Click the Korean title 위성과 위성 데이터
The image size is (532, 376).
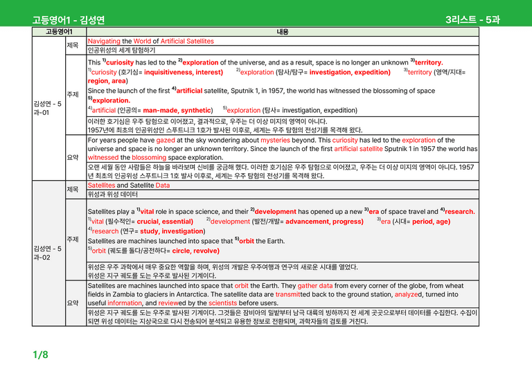pyautogui.click(x=113, y=195)
